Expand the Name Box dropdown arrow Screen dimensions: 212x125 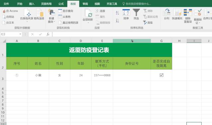[20, 34]
